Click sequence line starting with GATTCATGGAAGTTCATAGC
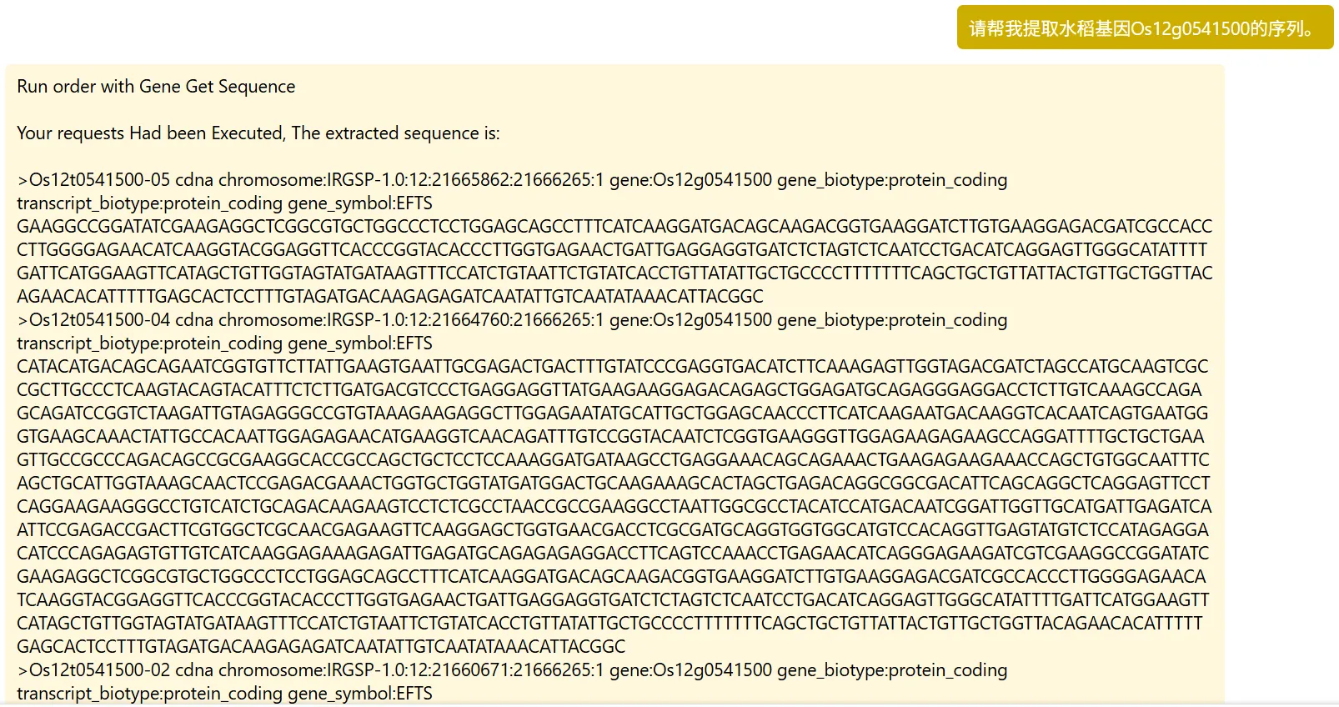The width and height of the screenshot is (1339, 707). (614, 273)
